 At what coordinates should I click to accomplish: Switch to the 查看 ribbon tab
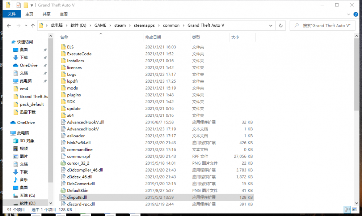[x=64, y=14]
